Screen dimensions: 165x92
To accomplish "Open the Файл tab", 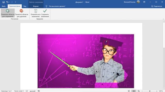I will [x=4, y=6].
